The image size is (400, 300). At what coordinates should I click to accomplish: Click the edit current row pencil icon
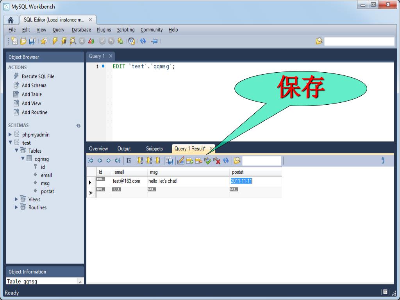coord(181,161)
